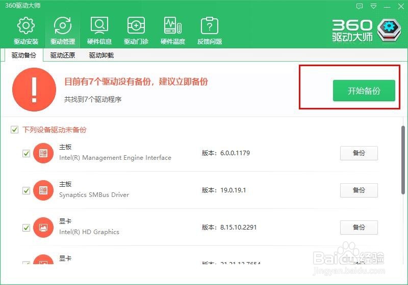This screenshot has height=285, width=408.
Task: Close the 360驱动大师 window
Action: pyautogui.click(x=401, y=7)
